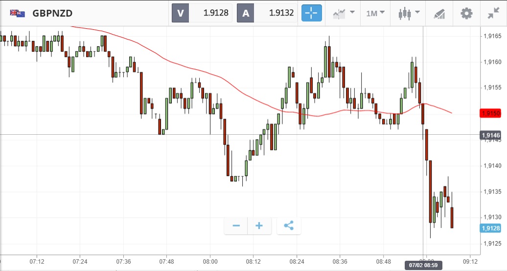This screenshot has width=507, height=271.
Task: Click the 08:00 time axis label
Action: pyautogui.click(x=210, y=261)
